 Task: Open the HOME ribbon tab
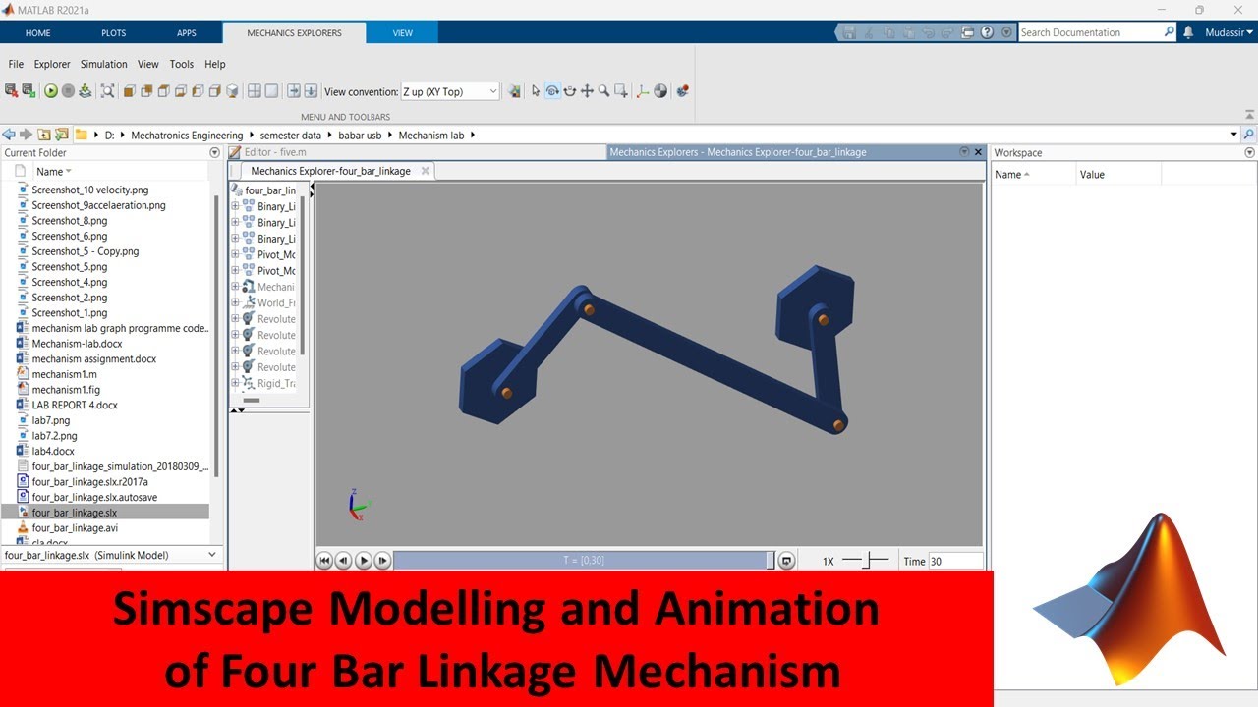[38, 32]
